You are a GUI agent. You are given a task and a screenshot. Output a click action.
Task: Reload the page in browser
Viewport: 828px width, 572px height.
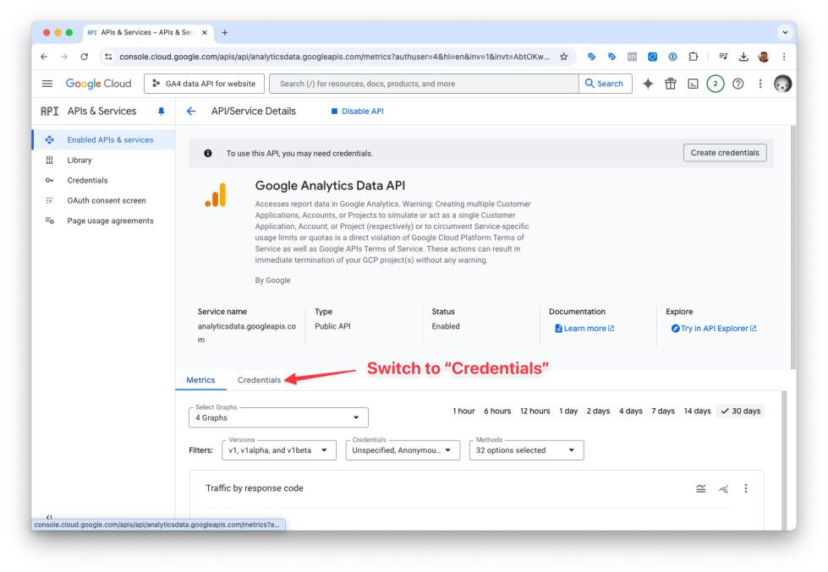[85, 57]
